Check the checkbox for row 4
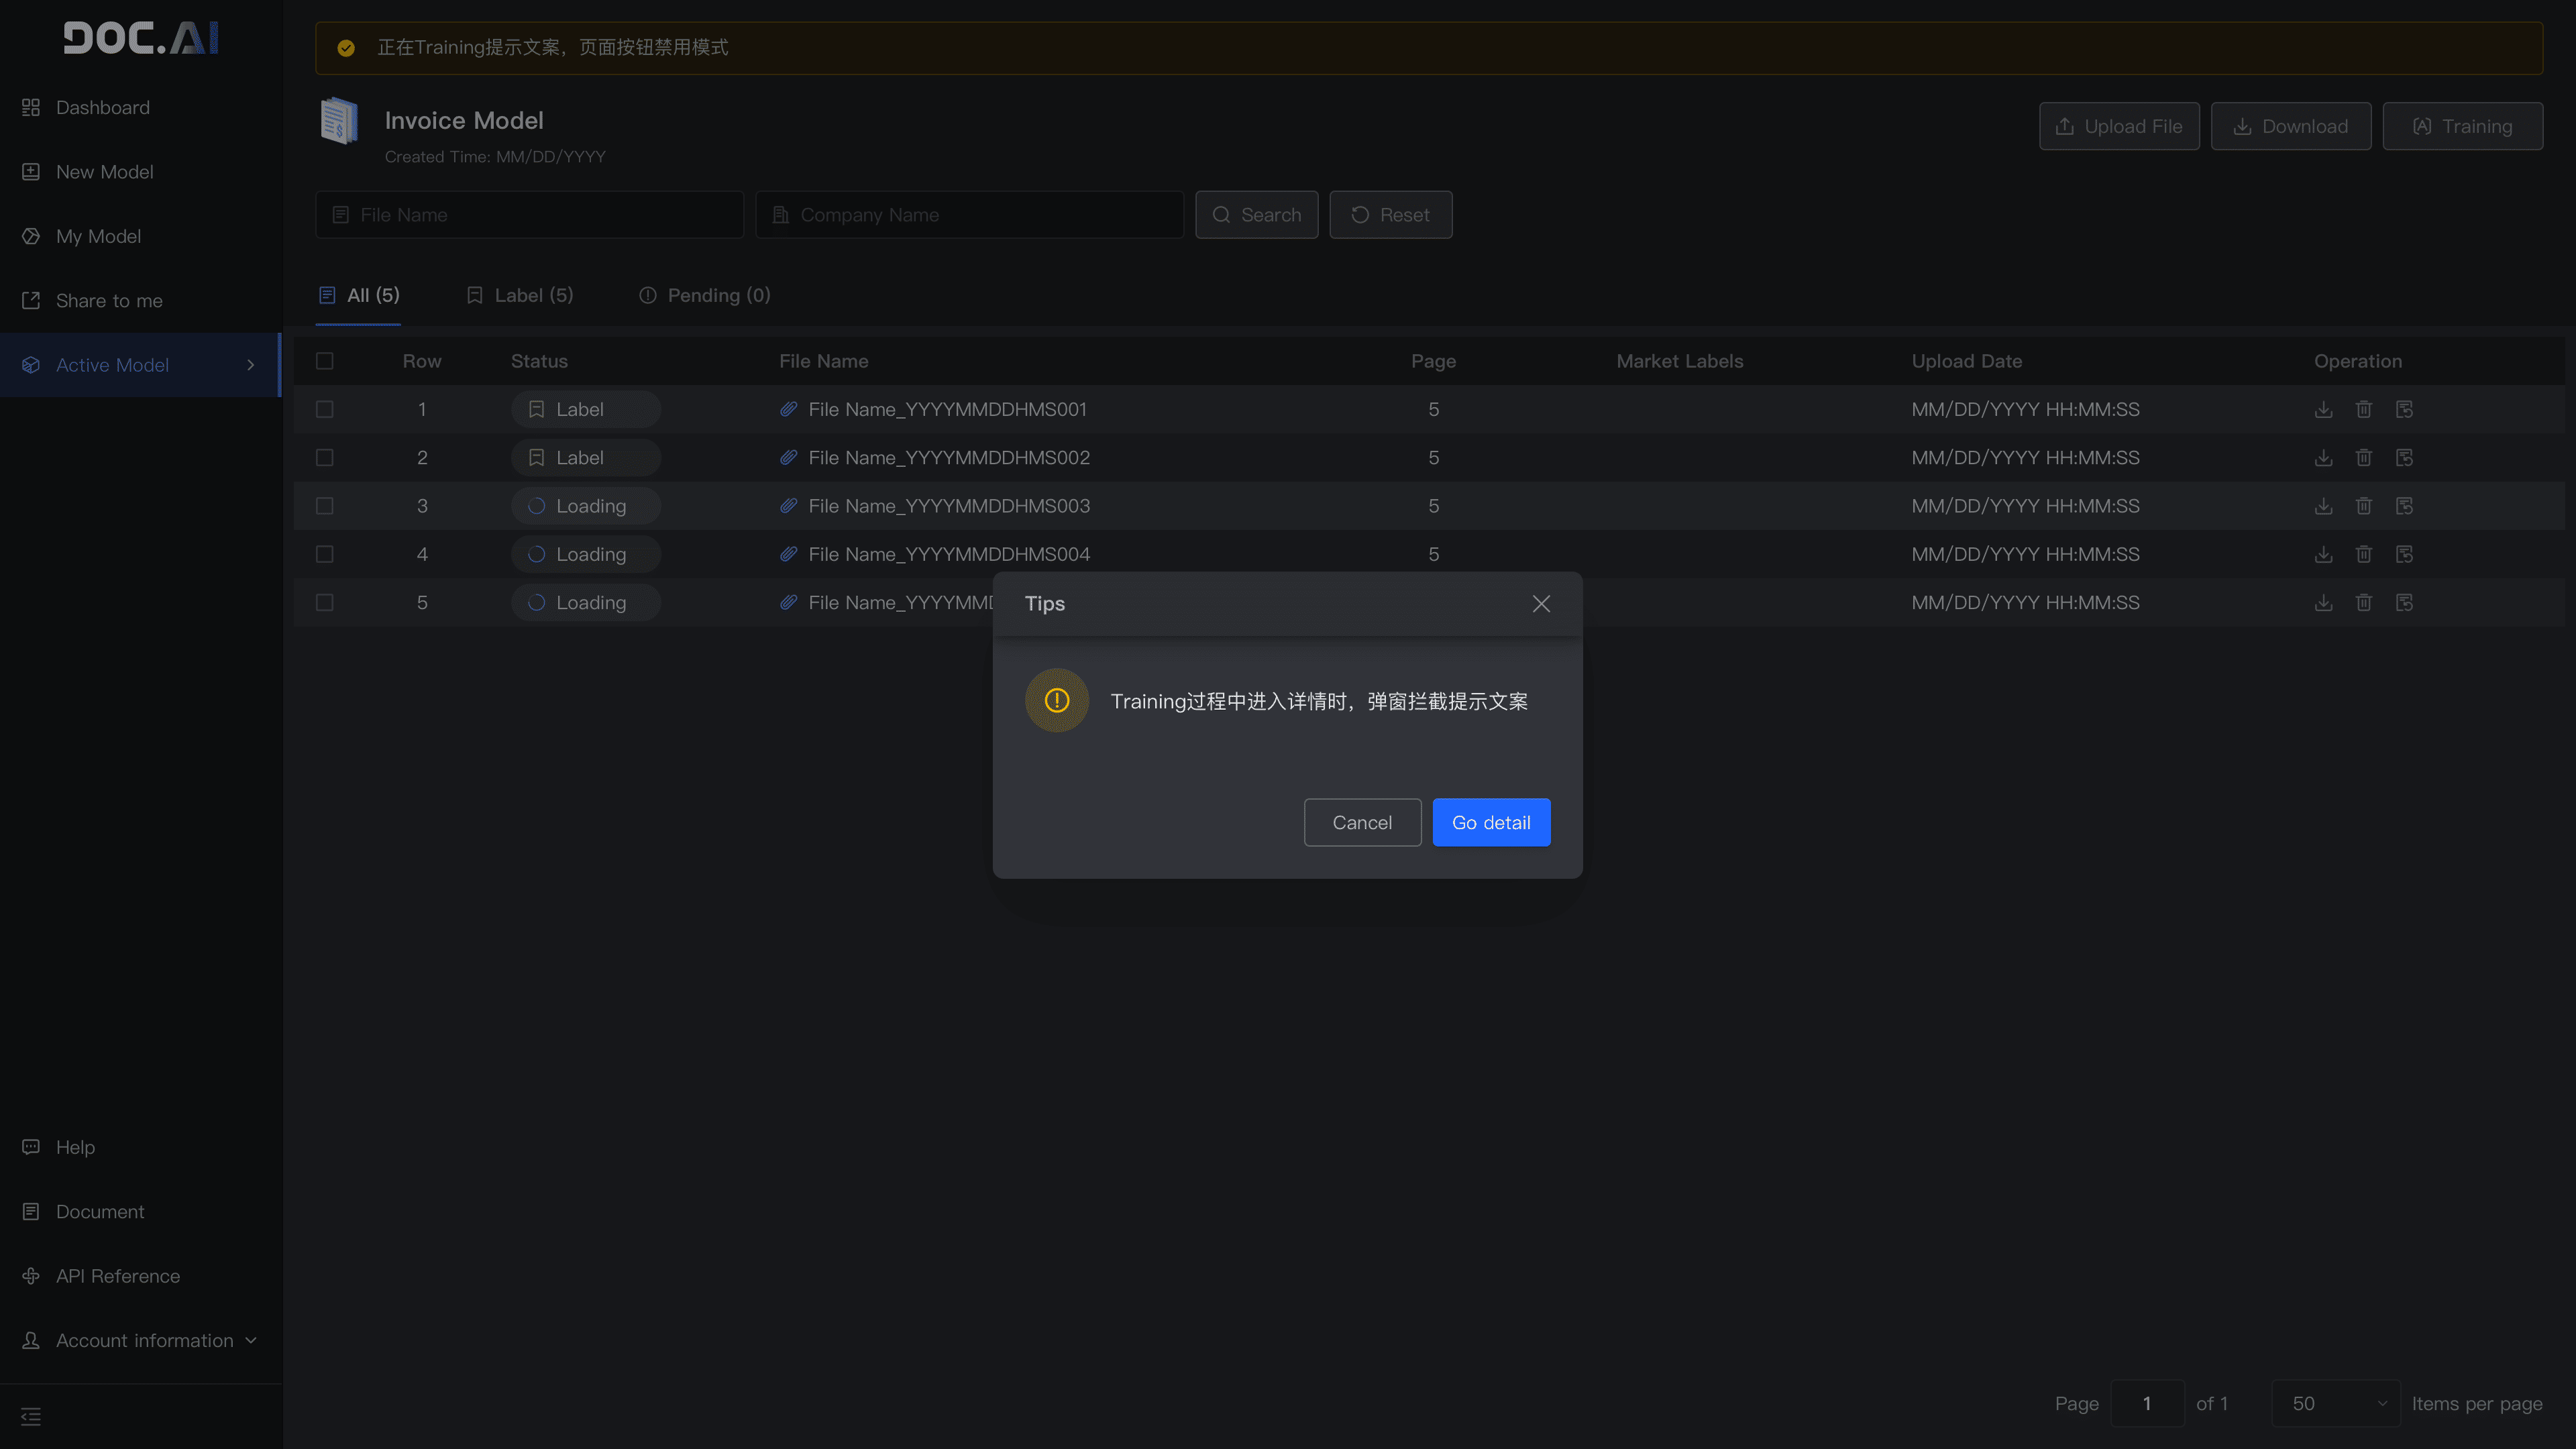Image resolution: width=2576 pixels, height=1449 pixels. click(325, 554)
